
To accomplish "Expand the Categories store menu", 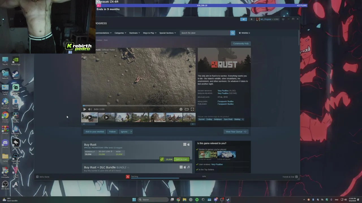I will pyautogui.click(x=121, y=33).
